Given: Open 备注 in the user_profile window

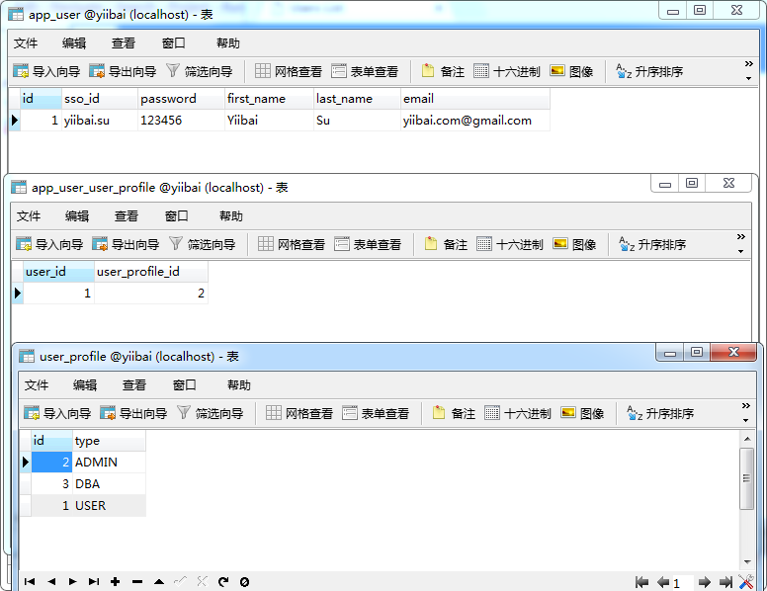Looking at the screenshot, I should coord(454,413).
